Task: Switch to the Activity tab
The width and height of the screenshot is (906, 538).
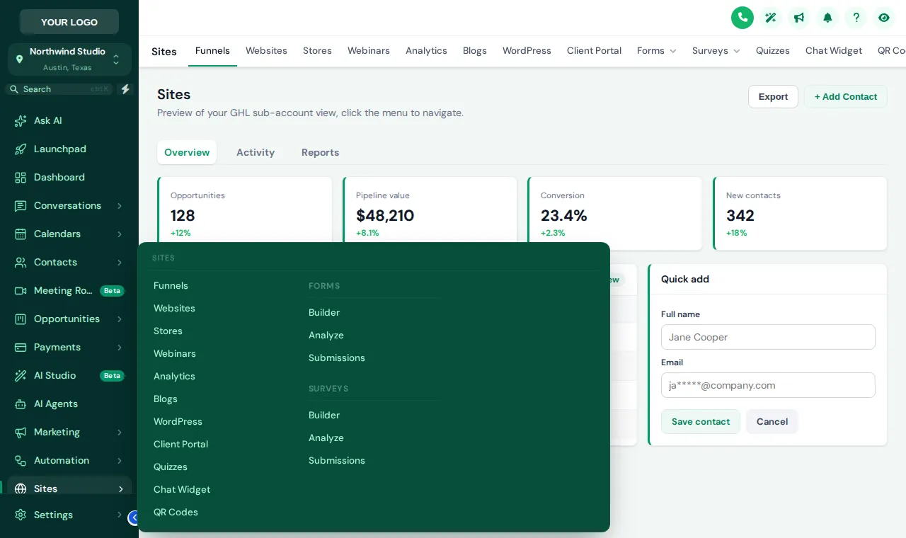Action: [256, 152]
